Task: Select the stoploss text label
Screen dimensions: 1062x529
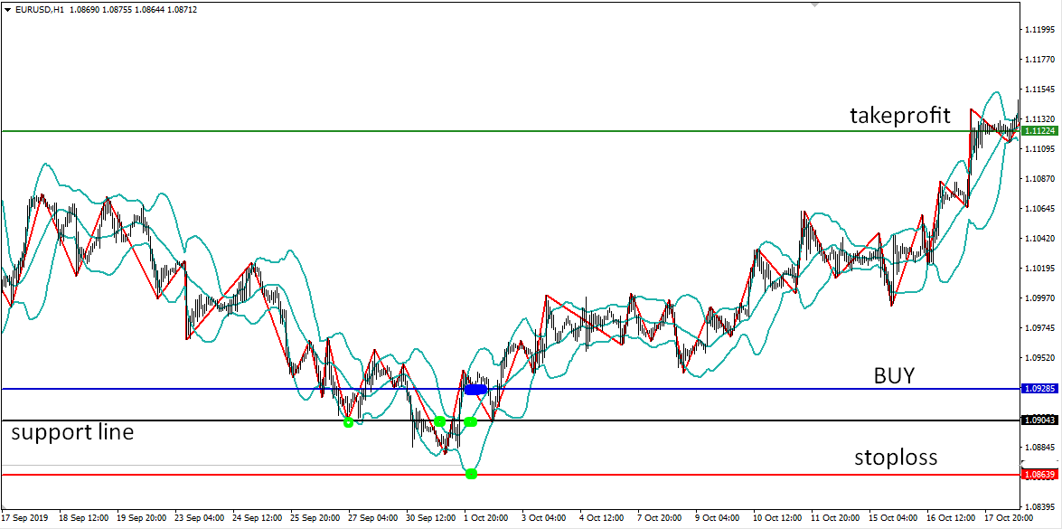Action: click(x=896, y=458)
